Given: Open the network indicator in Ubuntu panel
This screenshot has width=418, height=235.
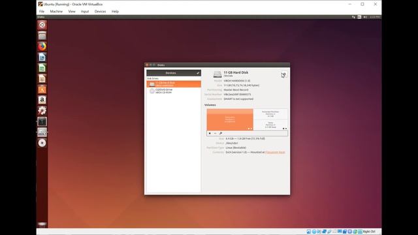Looking at the screenshot, I should click(x=353, y=17).
